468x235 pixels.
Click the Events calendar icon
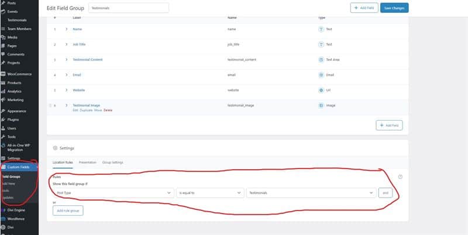pyautogui.click(x=4, y=12)
